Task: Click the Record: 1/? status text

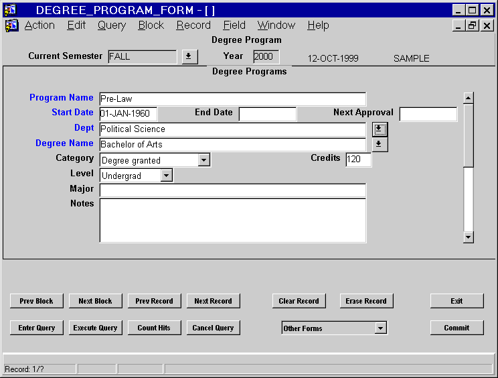Action: tap(24, 369)
